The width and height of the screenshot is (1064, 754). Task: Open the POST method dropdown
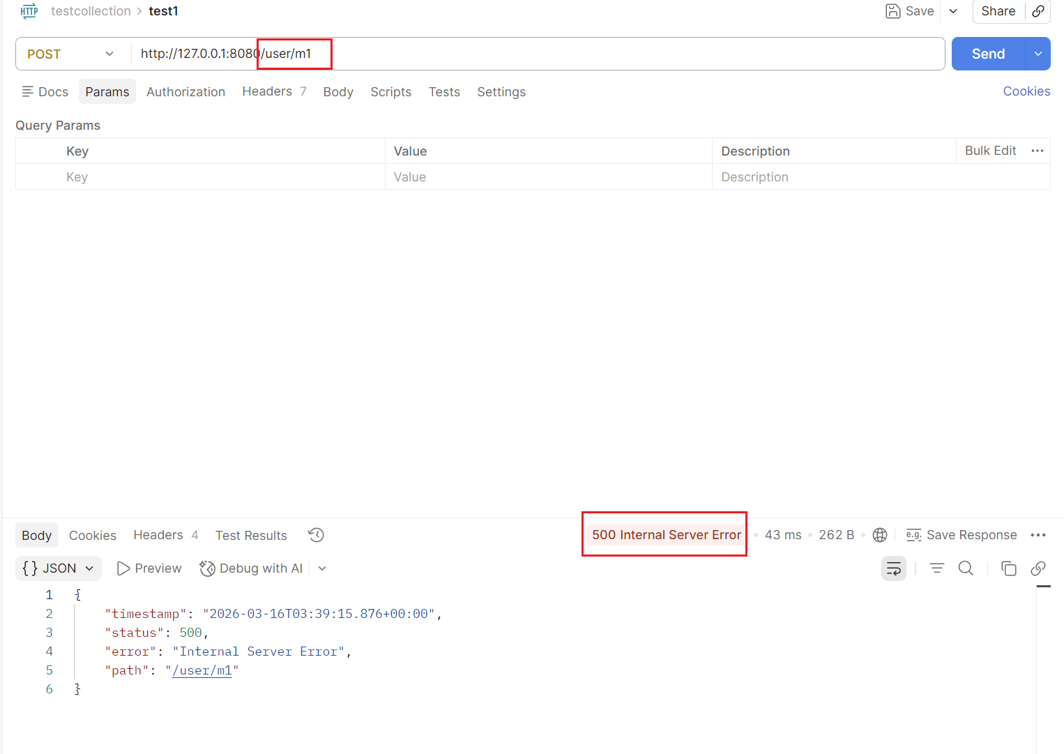coord(70,54)
